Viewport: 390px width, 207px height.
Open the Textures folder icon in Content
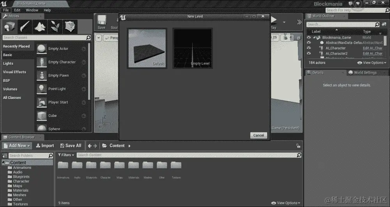pyautogui.click(x=176, y=165)
